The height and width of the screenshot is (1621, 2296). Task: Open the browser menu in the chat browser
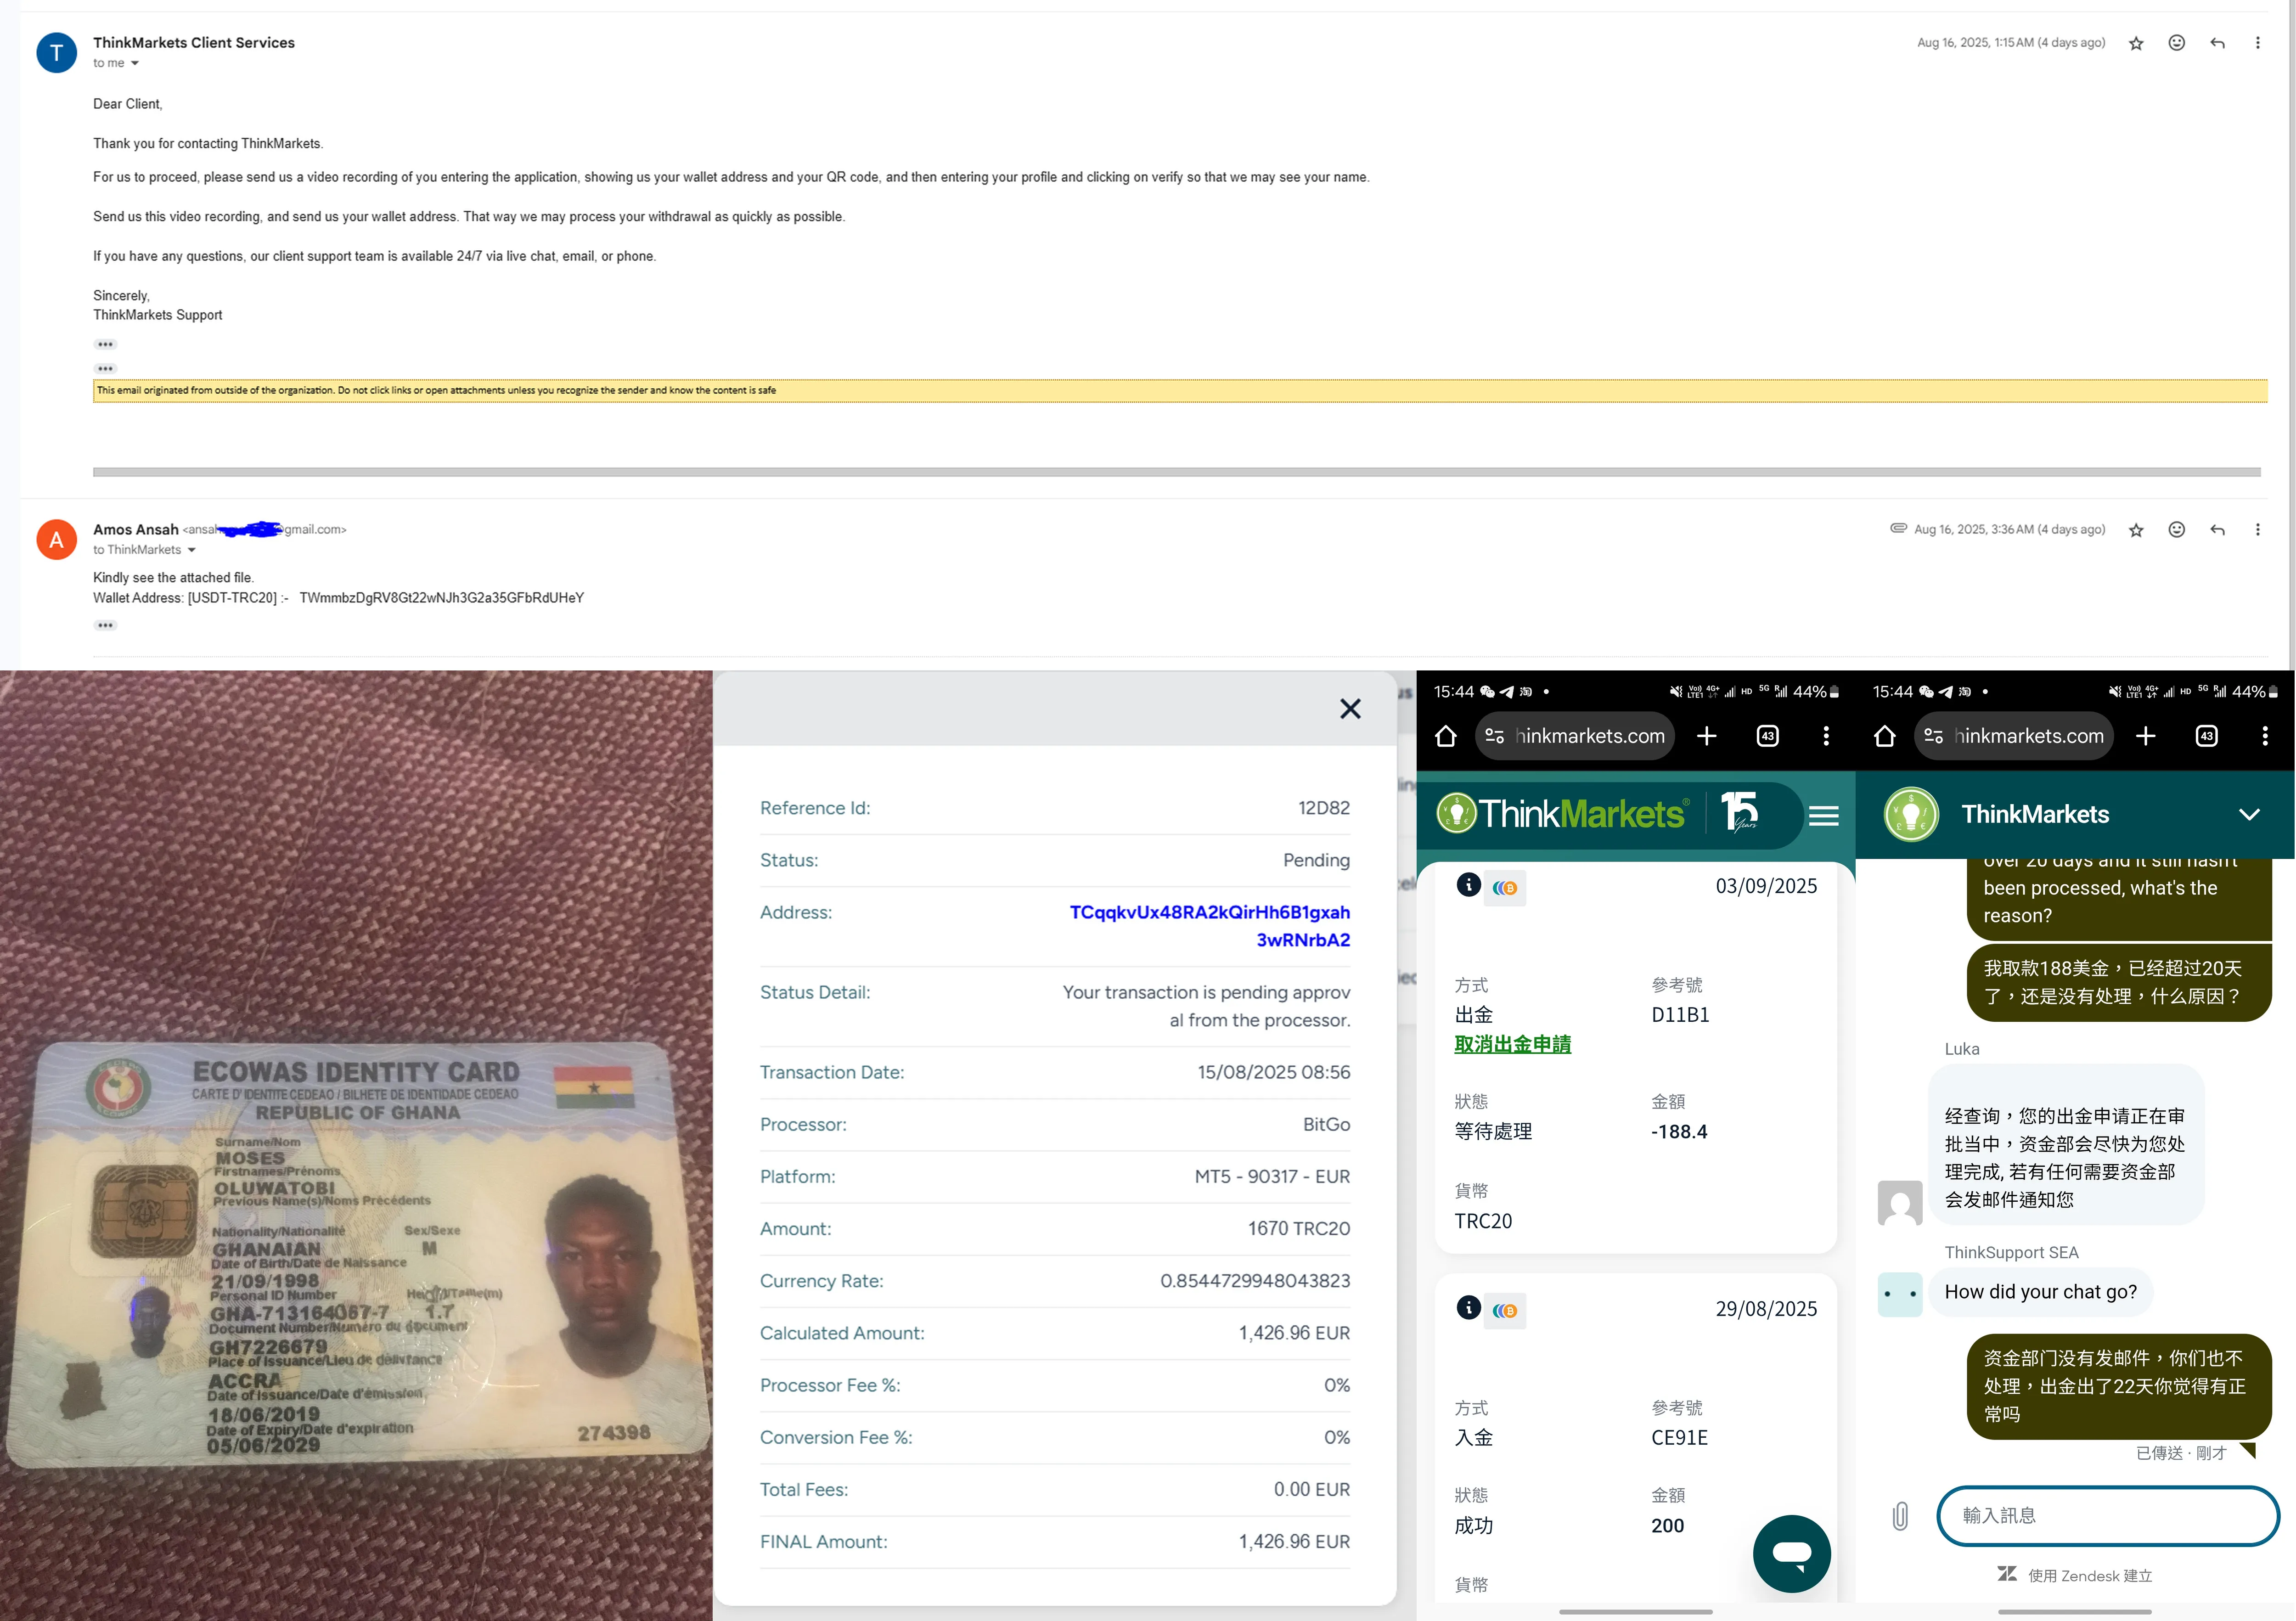pyautogui.click(x=2265, y=737)
